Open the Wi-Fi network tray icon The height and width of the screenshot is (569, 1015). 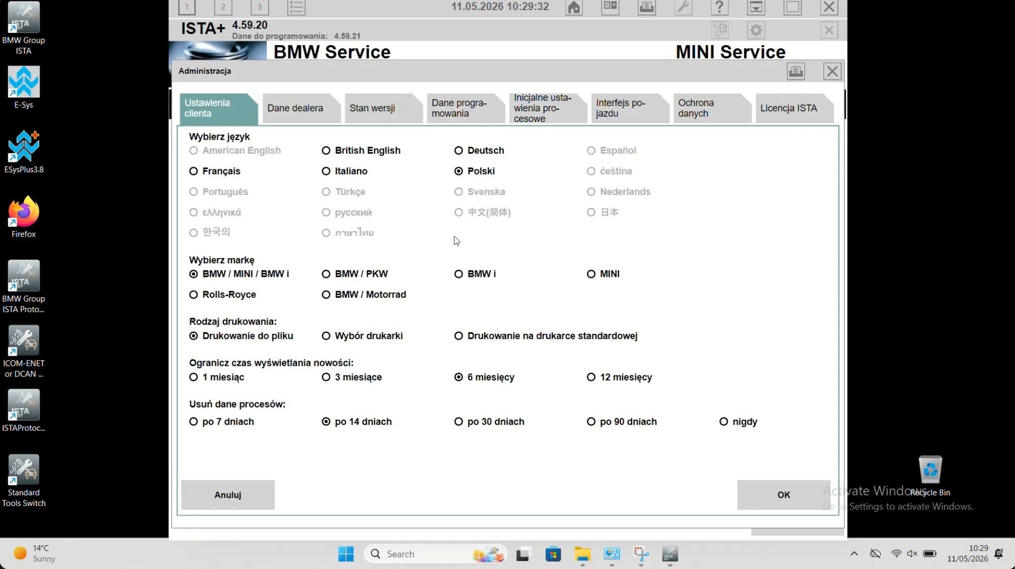(896, 553)
